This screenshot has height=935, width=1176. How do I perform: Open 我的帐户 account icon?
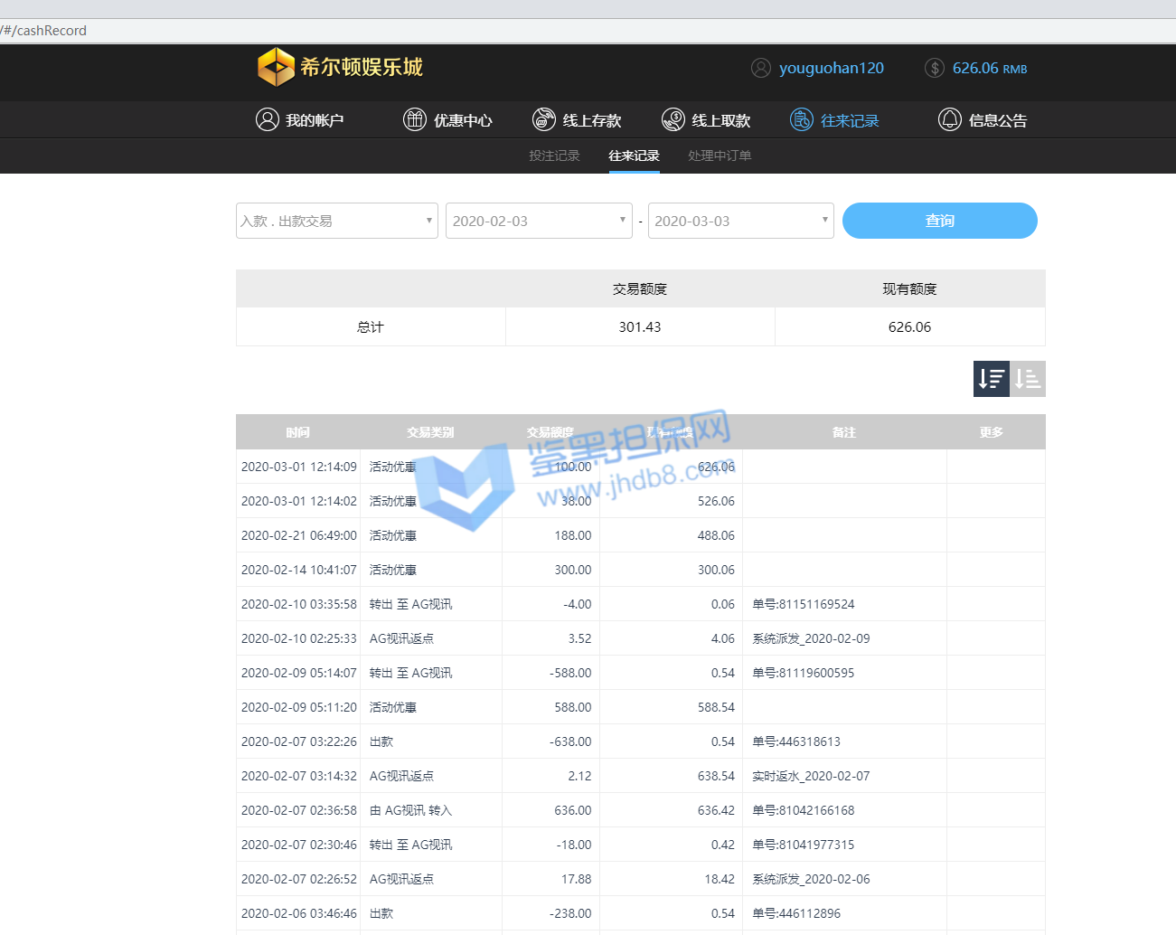[x=267, y=119]
